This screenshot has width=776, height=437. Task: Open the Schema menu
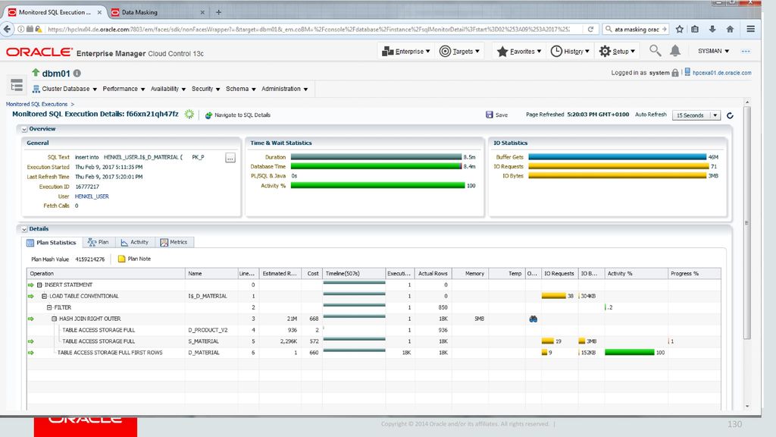click(240, 90)
